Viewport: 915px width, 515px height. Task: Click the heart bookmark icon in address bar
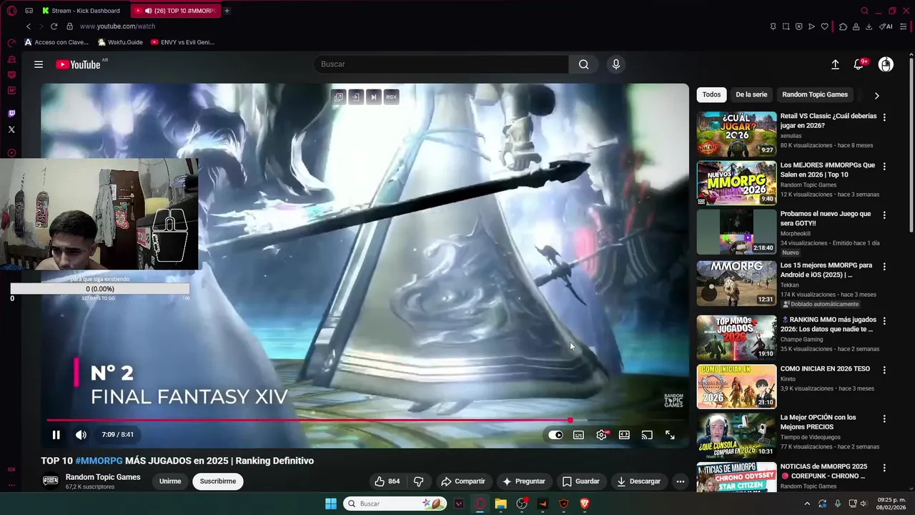pos(824,26)
